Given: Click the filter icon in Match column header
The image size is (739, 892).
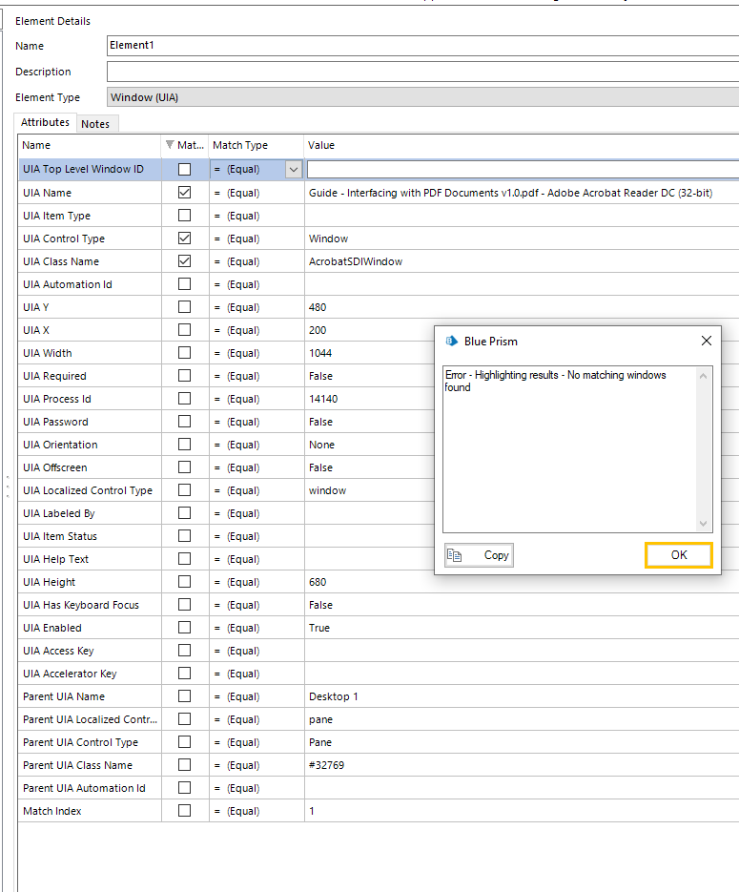Looking at the screenshot, I should (171, 145).
